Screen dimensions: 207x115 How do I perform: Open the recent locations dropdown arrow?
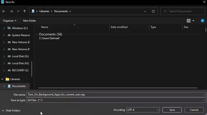point(18,11)
